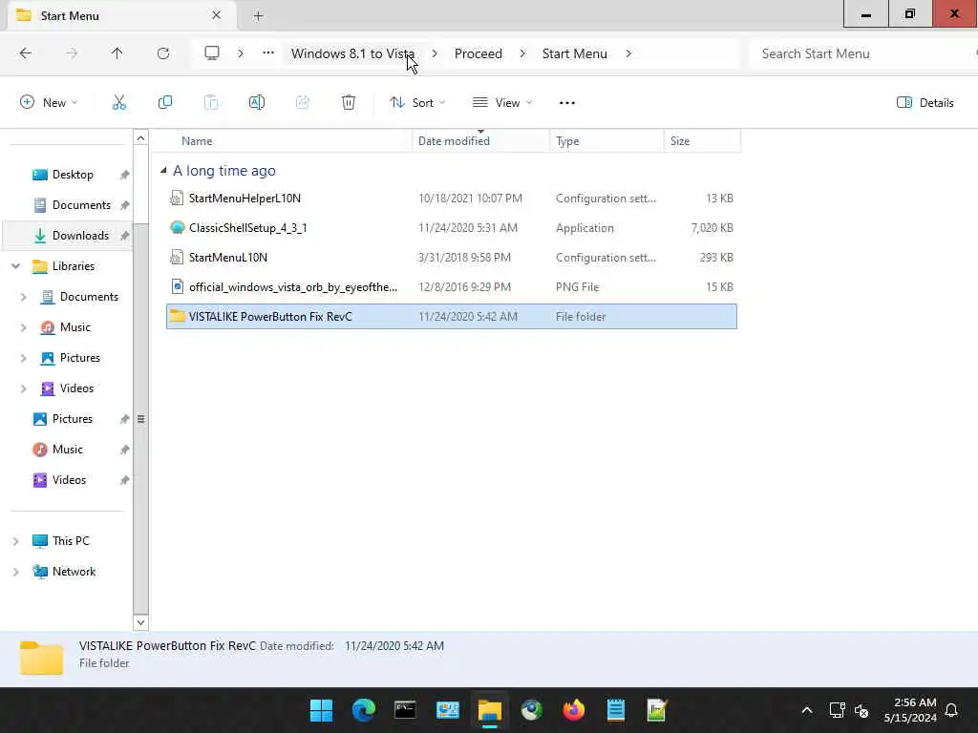Open the Windows Start button
The width and height of the screenshot is (978, 733).
pos(321,710)
